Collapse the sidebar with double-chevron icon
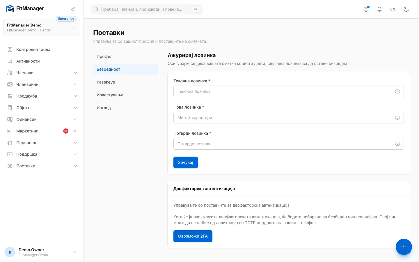 point(73,9)
